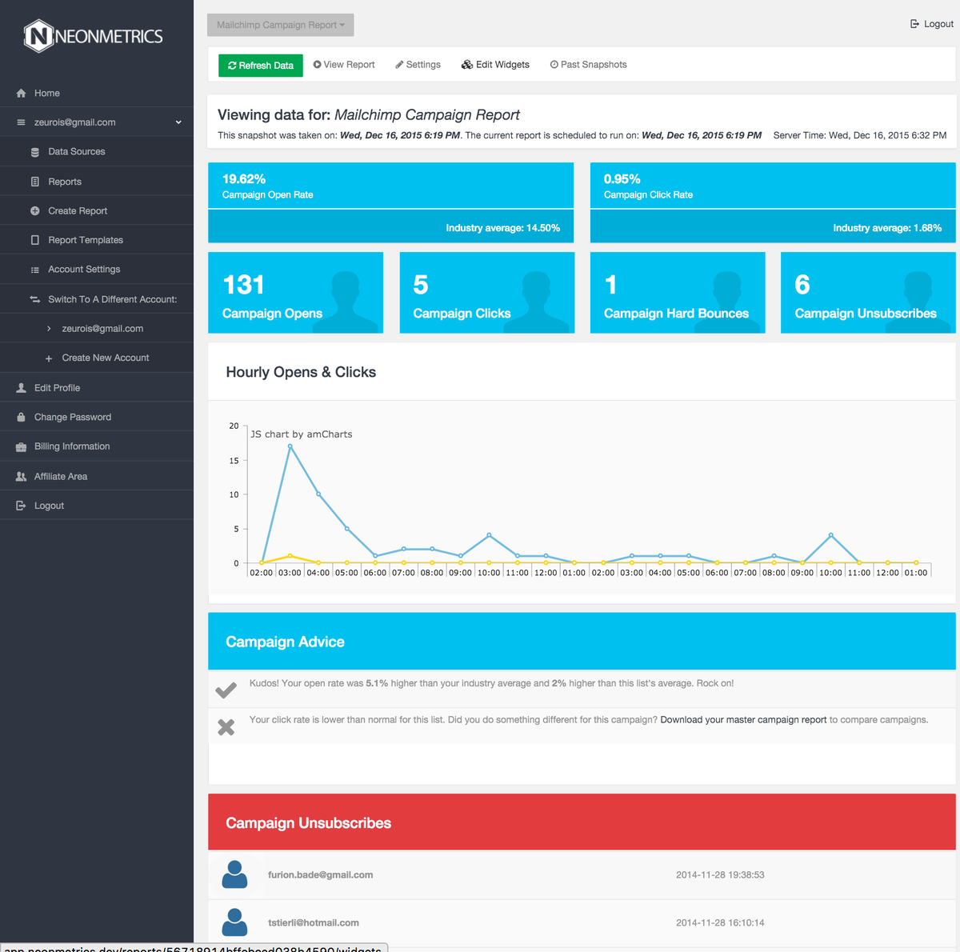
Task: Click Edit Profile in sidebar
Action: pyautogui.click(x=97, y=388)
